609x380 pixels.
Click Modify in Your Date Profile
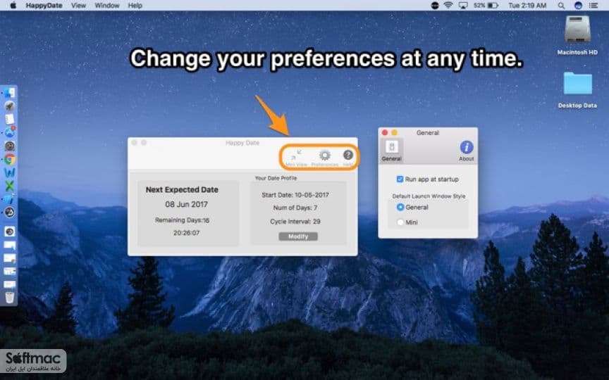pyautogui.click(x=298, y=236)
